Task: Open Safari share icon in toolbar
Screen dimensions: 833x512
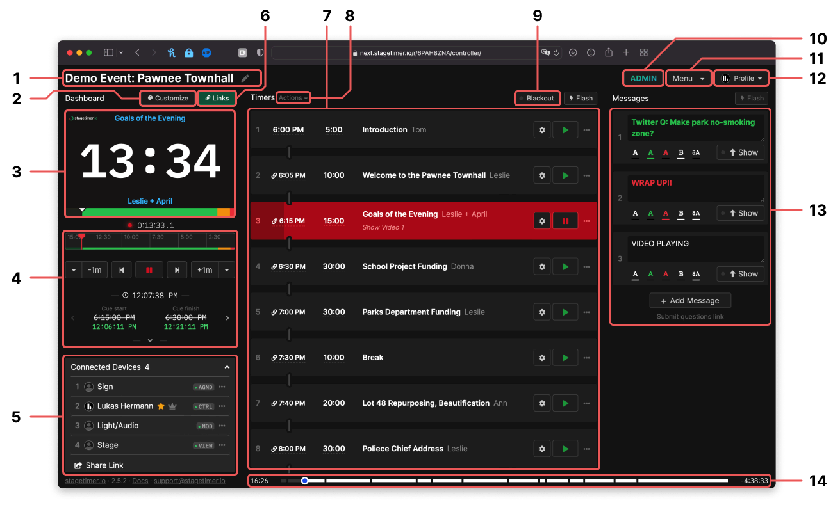Action: point(609,52)
